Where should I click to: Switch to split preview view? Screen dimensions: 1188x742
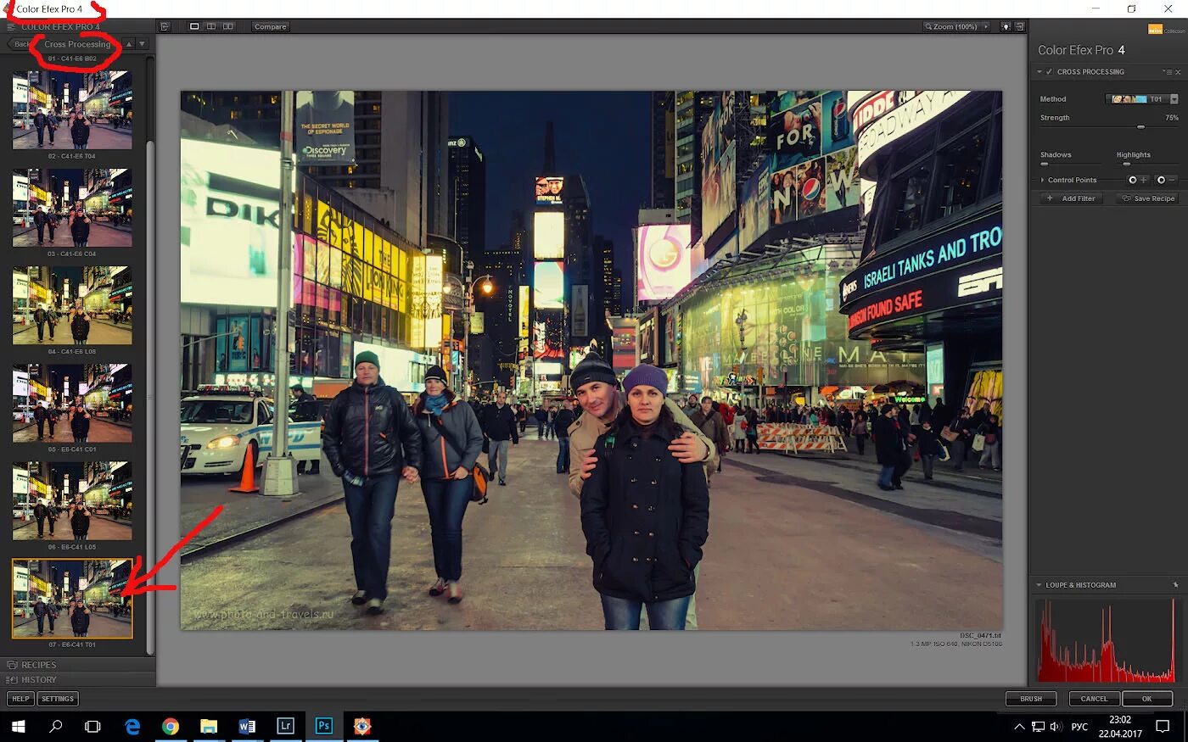tap(211, 26)
